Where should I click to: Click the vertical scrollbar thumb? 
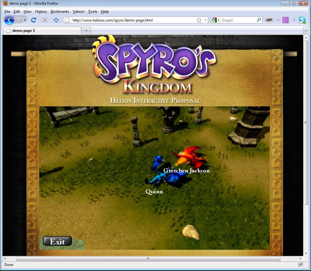(x=306, y=123)
